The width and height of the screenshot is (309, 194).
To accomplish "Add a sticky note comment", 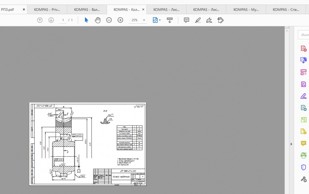I will (186, 20).
